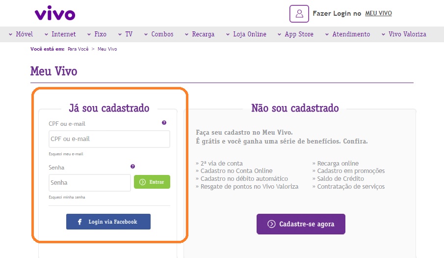This screenshot has width=444, height=258.
Task: Click Login via Facebook button
Action: pos(108,222)
